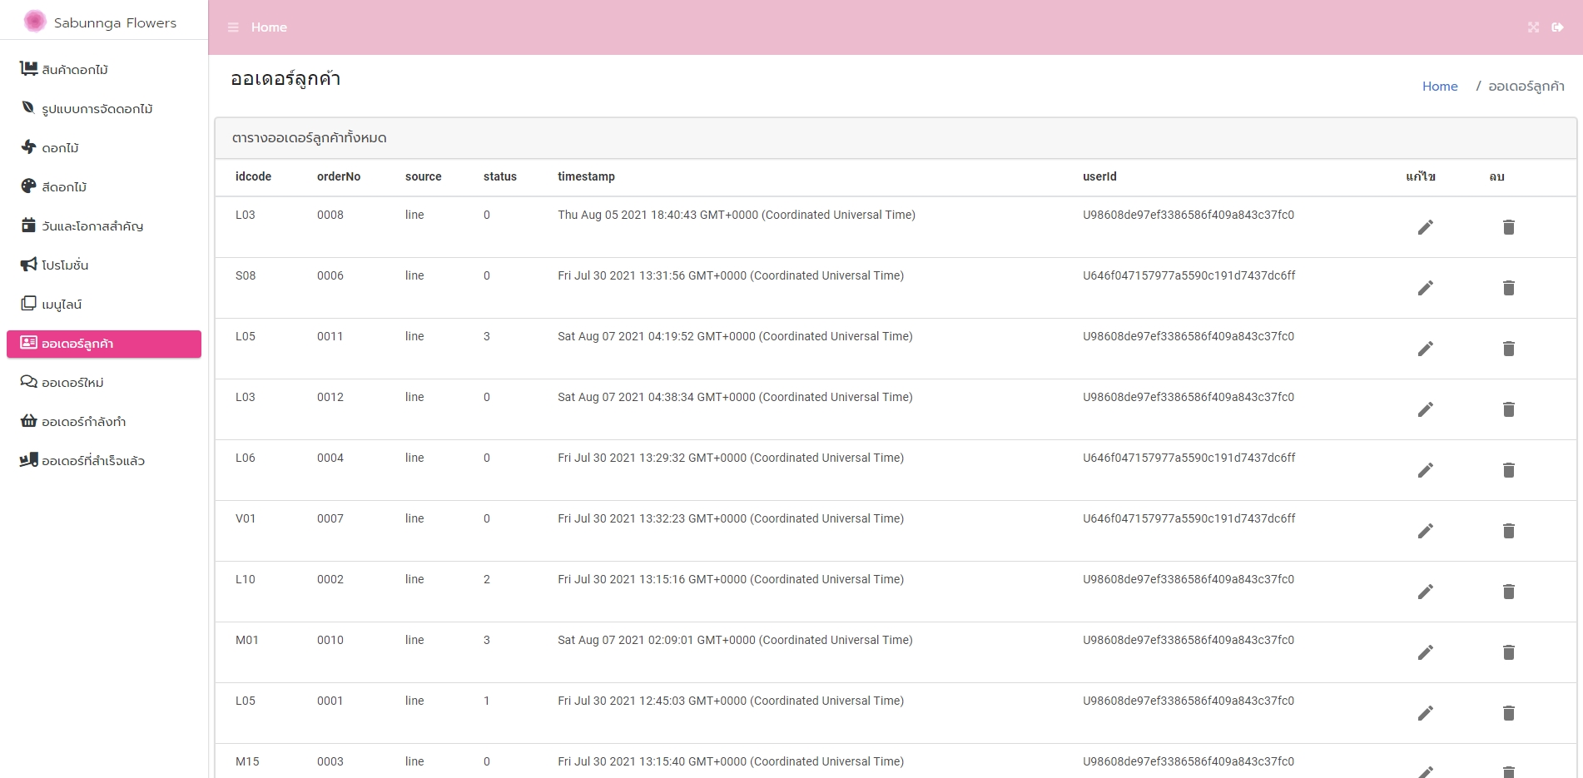Open รูปแบบการจัดดอกไม้ menu item
Viewport: 1583px width, 778px height.
pos(104,108)
